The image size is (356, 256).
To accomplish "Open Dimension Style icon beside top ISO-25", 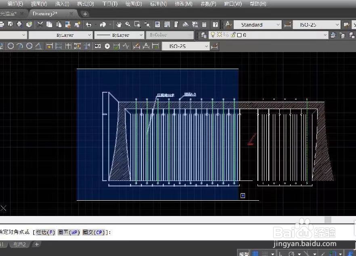I will (x=288, y=25).
